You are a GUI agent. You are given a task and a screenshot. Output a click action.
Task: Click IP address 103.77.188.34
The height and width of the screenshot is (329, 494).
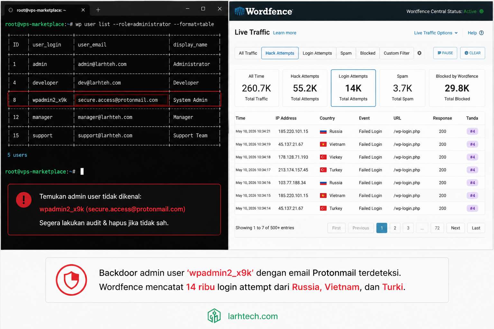(x=292, y=183)
